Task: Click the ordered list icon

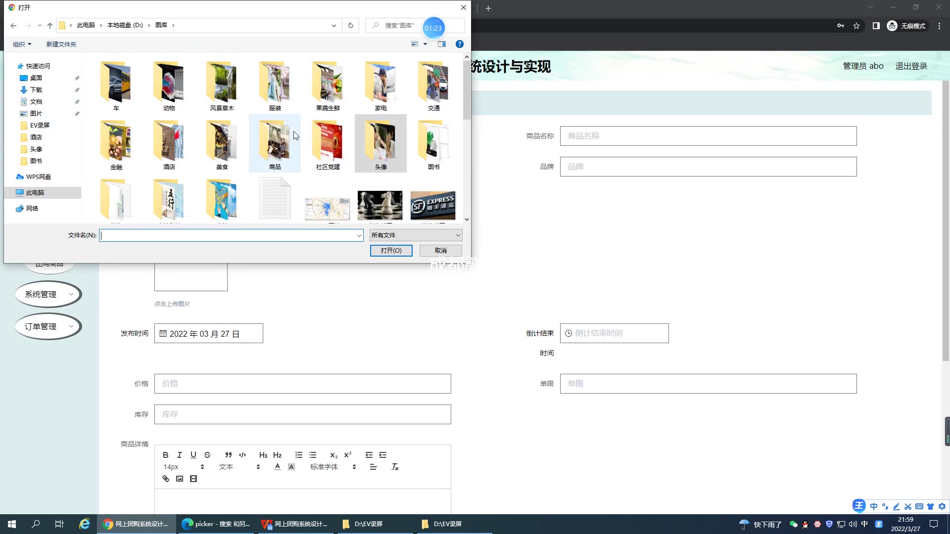Action: pyautogui.click(x=299, y=455)
